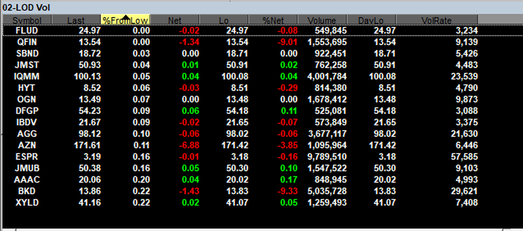Select the JMST symbol

click(27, 65)
